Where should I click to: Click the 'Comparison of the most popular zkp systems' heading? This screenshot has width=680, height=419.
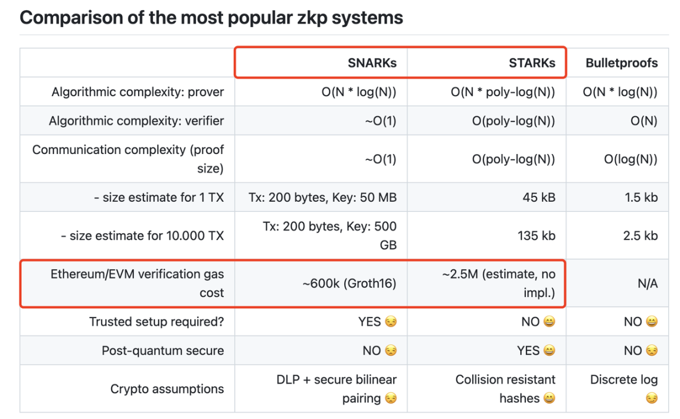click(211, 18)
